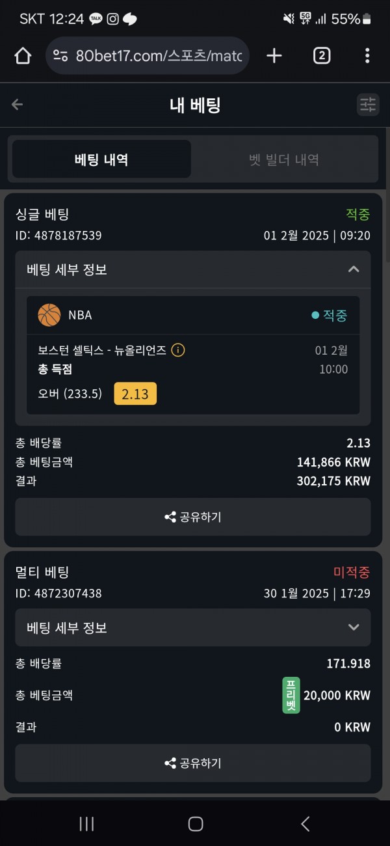Tap the browser home icon
This screenshot has height=846, width=390.
pos(23,56)
